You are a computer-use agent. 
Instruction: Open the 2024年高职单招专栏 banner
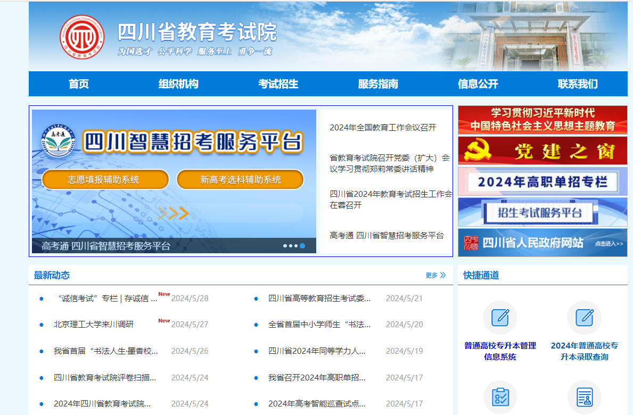(542, 182)
